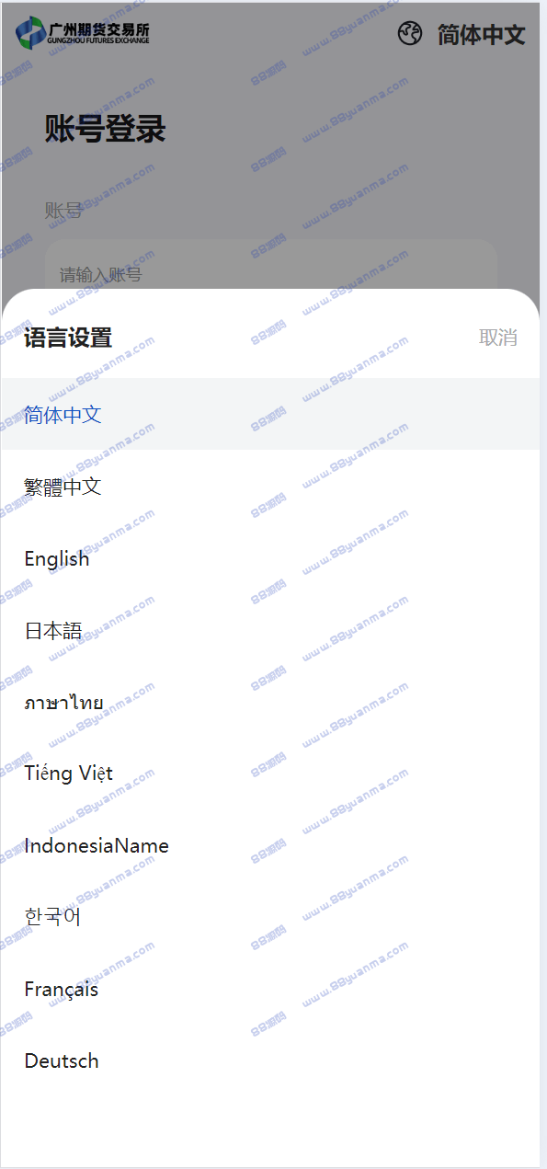Switch to Korean 한국어

pos(270,917)
